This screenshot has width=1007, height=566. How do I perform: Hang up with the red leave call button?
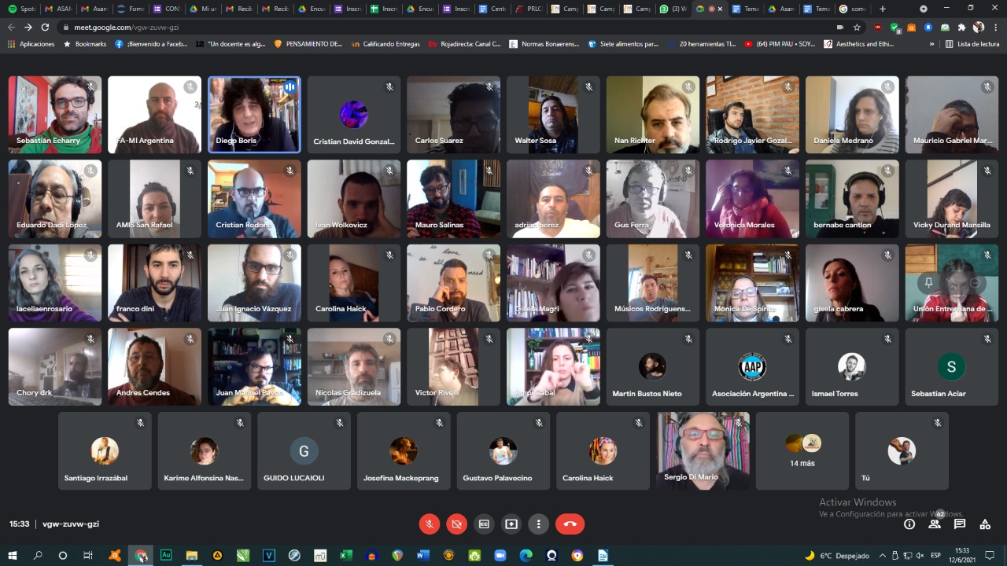point(570,524)
